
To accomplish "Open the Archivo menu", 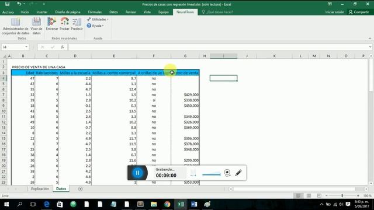I will pyautogui.click(x=8, y=12).
